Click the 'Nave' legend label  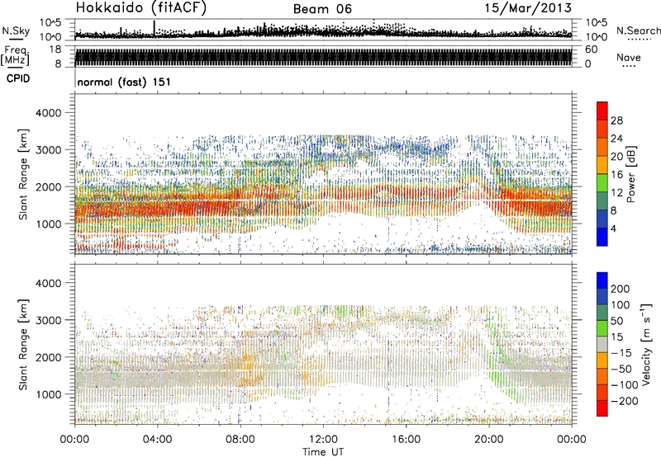[629, 57]
